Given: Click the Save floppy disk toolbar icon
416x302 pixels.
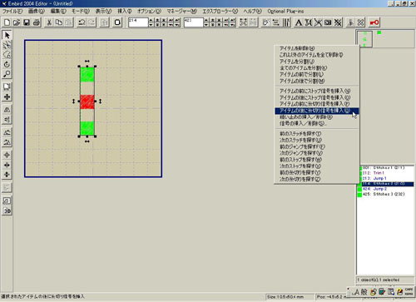Looking at the screenshot, I should (x=27, y=22).
